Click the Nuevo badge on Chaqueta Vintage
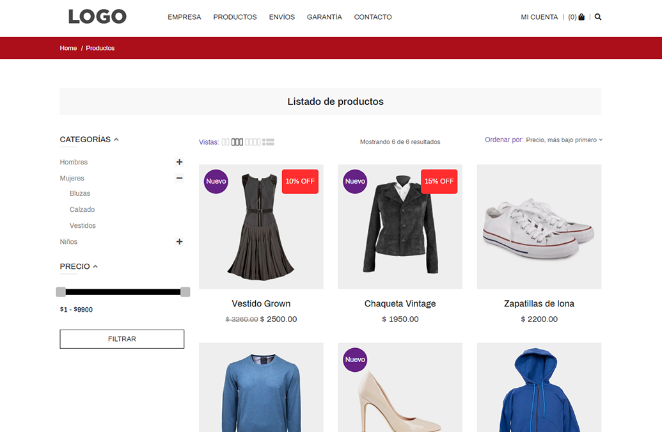The image size is (662, 432). click(x=355, y=181)
